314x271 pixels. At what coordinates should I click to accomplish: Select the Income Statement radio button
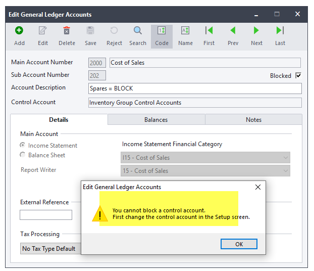22,145
